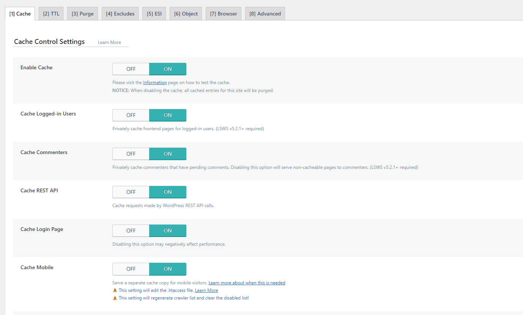This screenshot has height=315, width=523.
Task: Click the crawler list warning triangle icon
Action: pyautogui.click(x=115, y=298)
